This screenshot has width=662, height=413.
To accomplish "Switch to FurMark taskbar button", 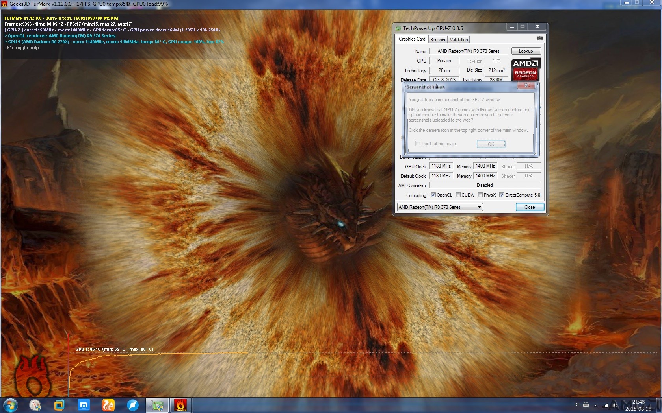I will [181, 405].
